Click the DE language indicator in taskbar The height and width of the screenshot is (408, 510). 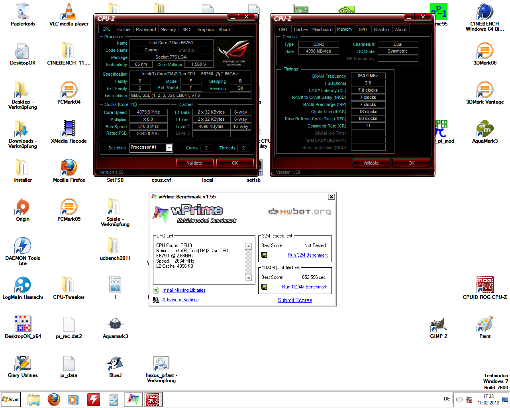[x=447, y=399]
